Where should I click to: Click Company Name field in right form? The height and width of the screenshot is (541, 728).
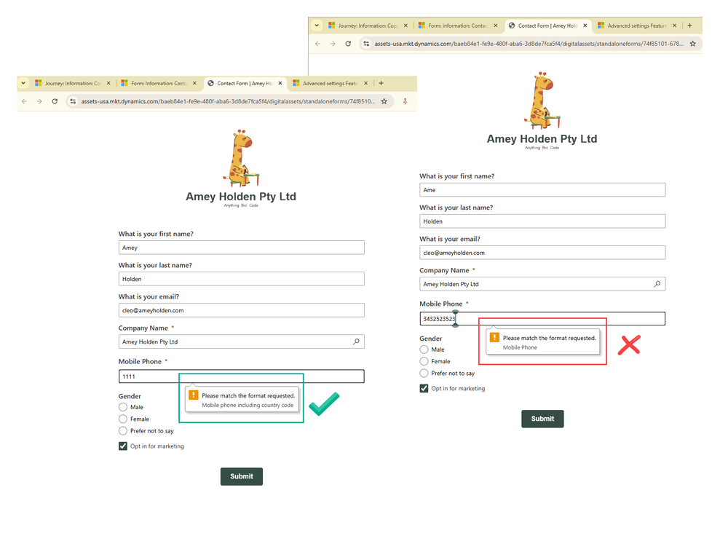click(x=542, y=284)
